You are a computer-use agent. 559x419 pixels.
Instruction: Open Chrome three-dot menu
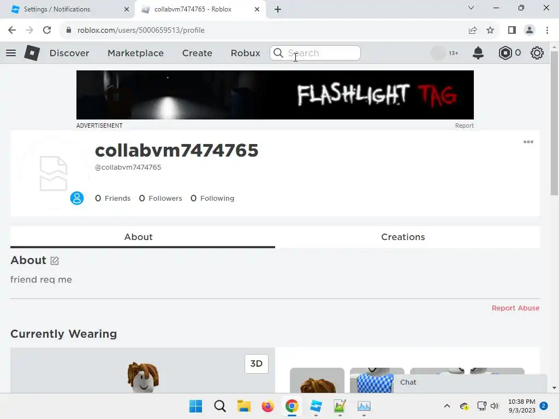point(547,31)
